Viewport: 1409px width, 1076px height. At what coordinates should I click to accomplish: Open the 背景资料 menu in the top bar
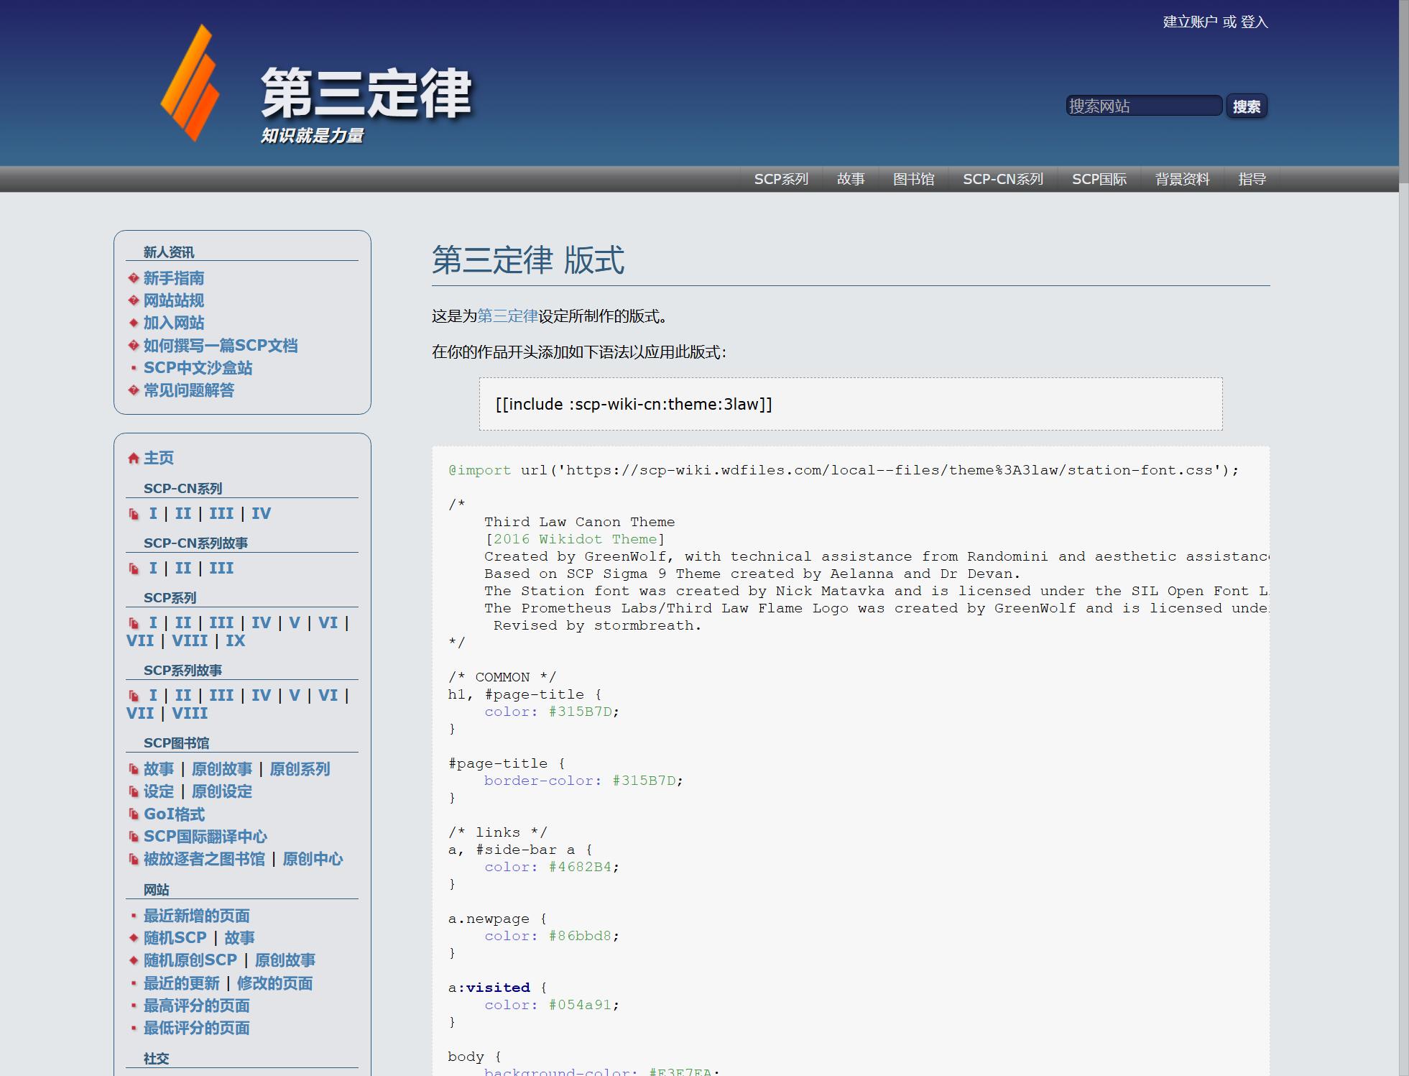tap(1182, 179)
